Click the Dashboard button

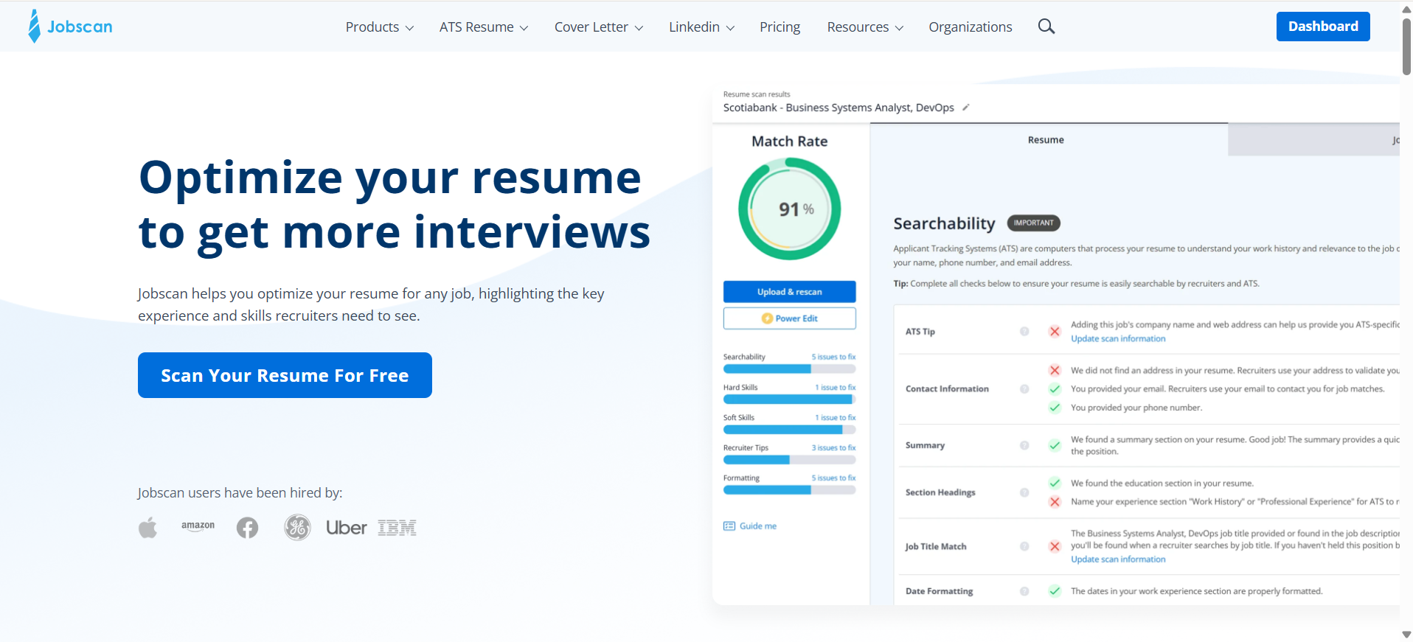pyautogui.click(x=1323, y=27)
